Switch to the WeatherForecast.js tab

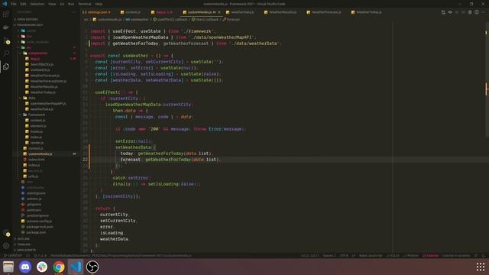pos(326,12)
